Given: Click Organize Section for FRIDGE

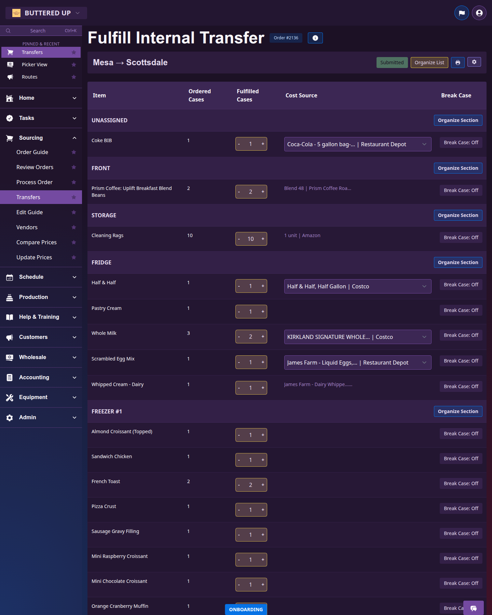Looking at the screenshot, I should click(458, 262).
